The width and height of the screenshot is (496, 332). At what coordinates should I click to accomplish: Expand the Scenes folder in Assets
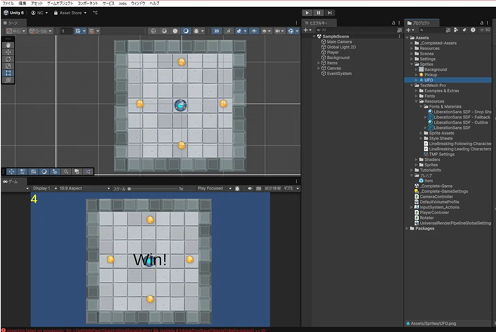(x=411, y=53)
